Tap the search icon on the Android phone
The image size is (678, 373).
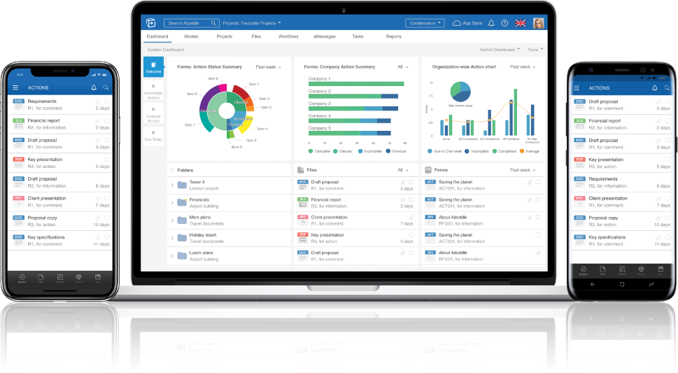(667, 88)
